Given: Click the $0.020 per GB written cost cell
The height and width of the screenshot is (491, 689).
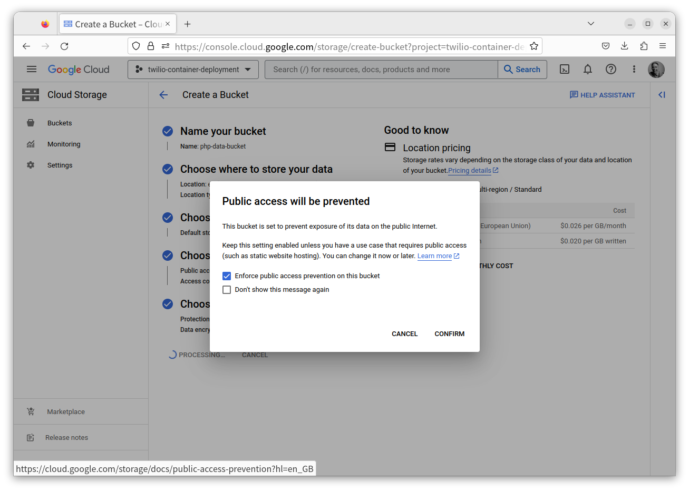Looking at the screenshot, I should (593, 241).
